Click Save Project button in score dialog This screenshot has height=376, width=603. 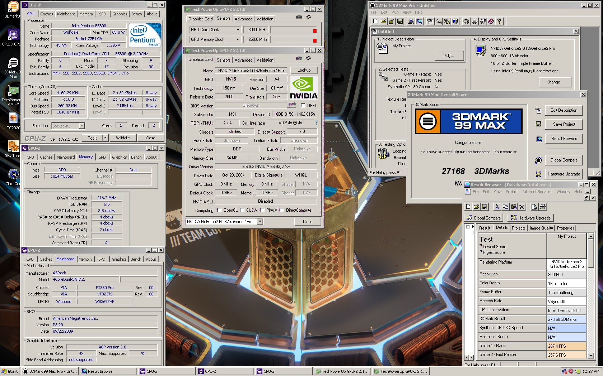(x=564, y=124)
